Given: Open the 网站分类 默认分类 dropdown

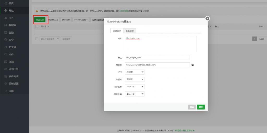Looking at the screenshot, I should tap(135, 94).
